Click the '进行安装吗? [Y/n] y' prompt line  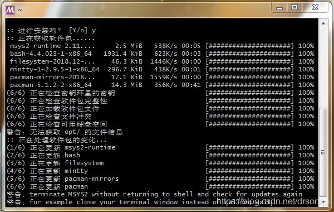coord(51,31)
